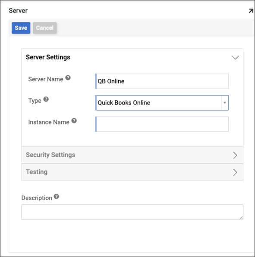255x257 pixels.
Task: Click the Description label
Action: click(37, 198)
